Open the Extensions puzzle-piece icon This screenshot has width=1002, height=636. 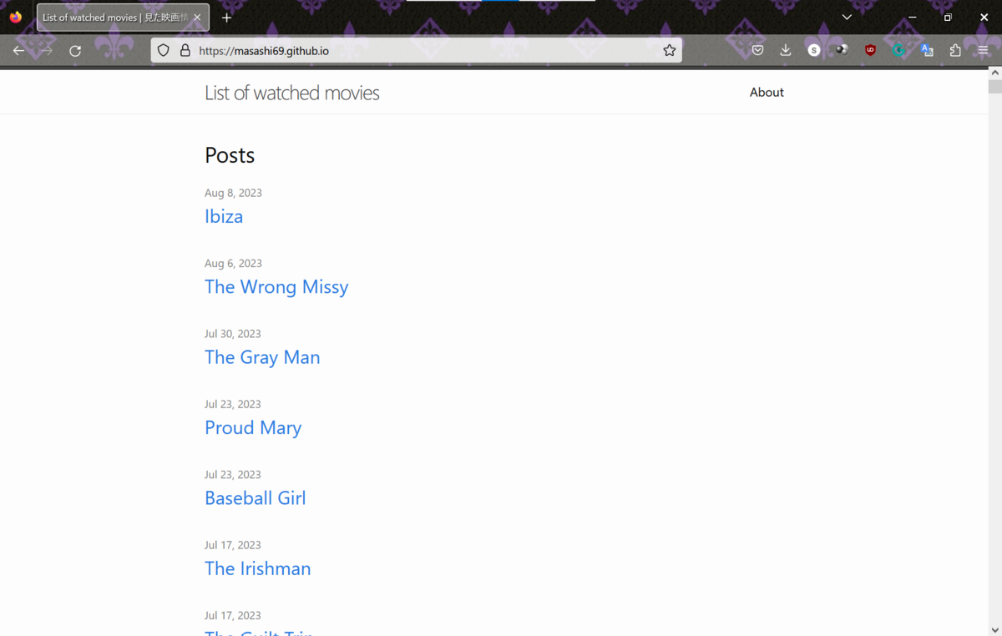[955, 49]
